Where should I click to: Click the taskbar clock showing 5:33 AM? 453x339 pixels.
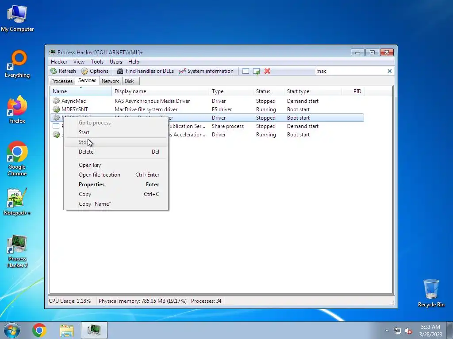430,331
